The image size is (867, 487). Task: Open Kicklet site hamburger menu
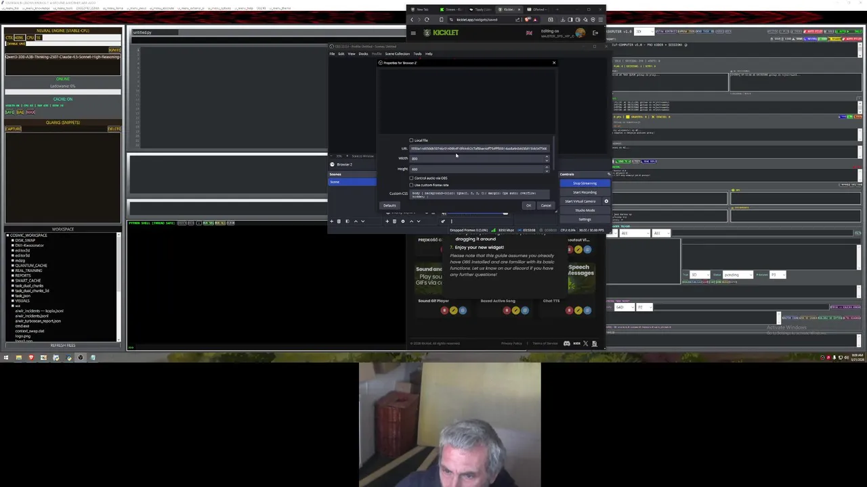pyautogui.click(x=413, y=33)
